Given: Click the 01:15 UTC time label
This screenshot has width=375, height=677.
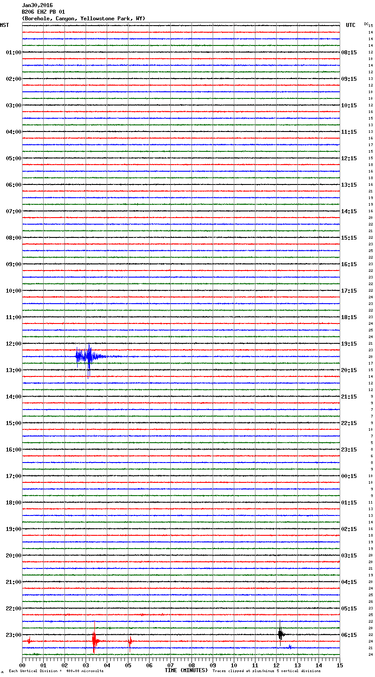Looking at the screenshot, I should click(349, 503).
